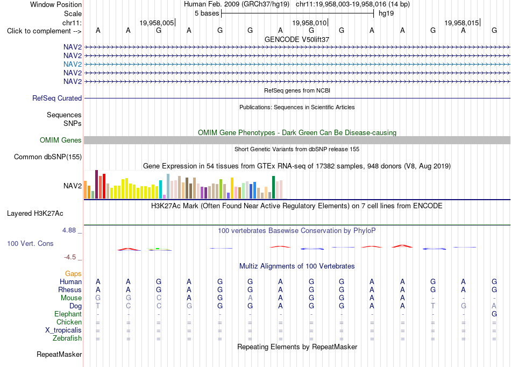Click the 4.88 conservation scale maximum

click(69, 230)
